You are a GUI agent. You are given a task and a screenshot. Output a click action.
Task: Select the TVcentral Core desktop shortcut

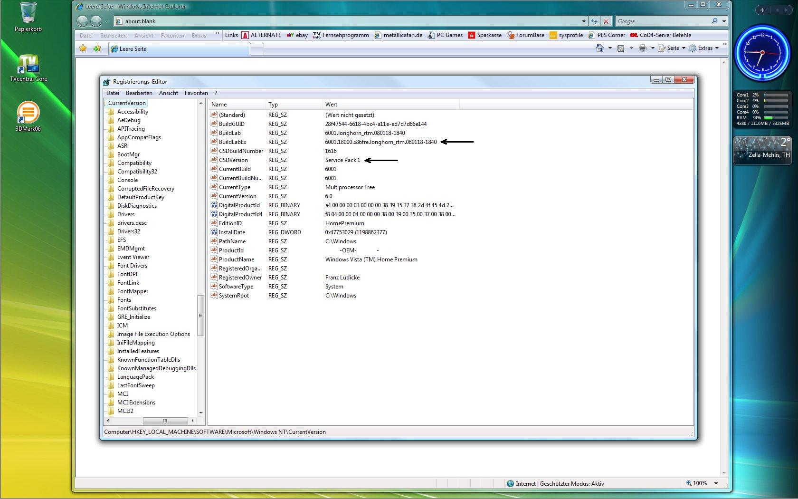coord(28,68)
